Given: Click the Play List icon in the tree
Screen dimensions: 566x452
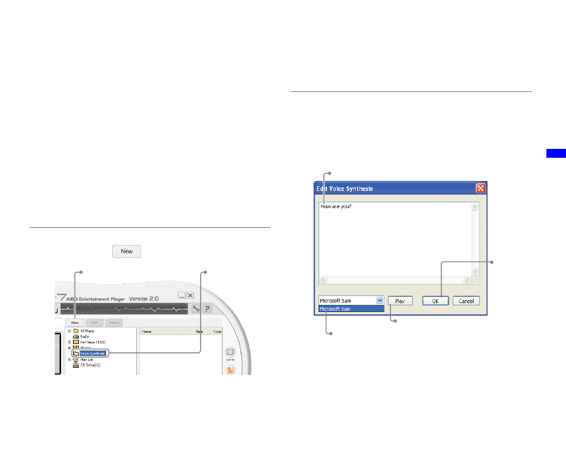Looking at the screenshot, I should [x=76, y=359].
